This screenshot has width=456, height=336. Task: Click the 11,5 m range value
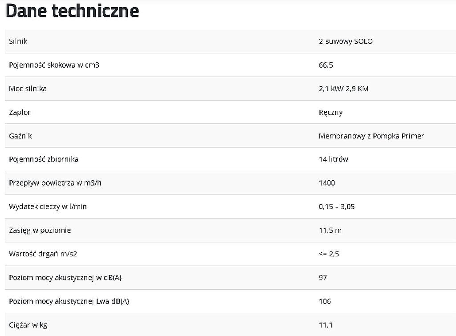(x=330, y=231)
